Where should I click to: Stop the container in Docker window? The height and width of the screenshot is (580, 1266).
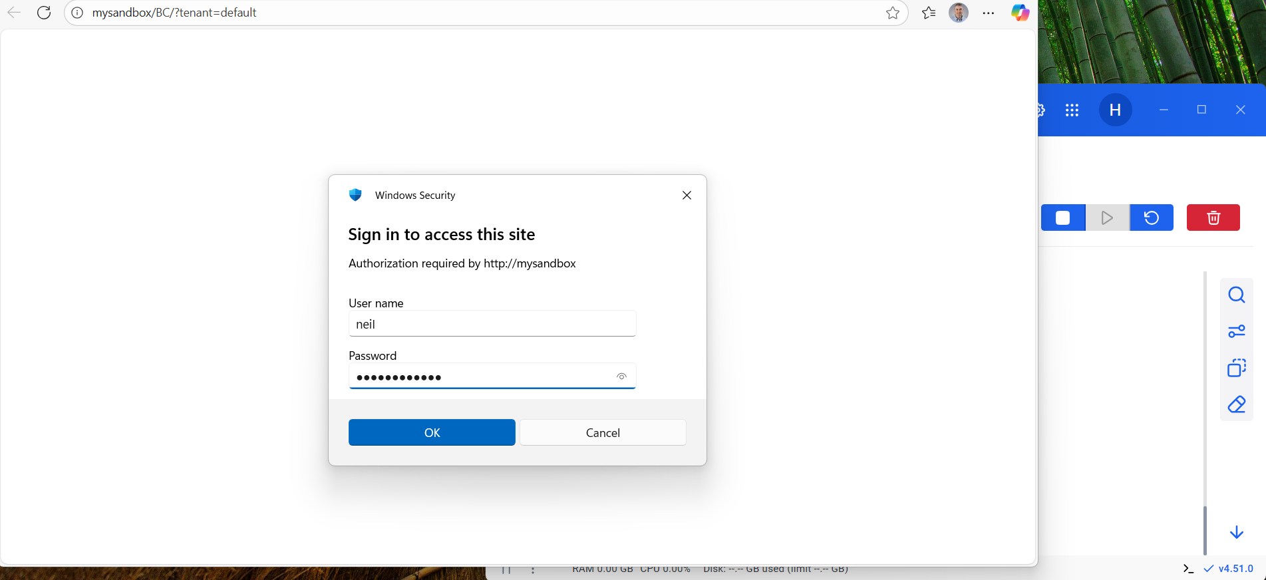[x=1063, y=217]
